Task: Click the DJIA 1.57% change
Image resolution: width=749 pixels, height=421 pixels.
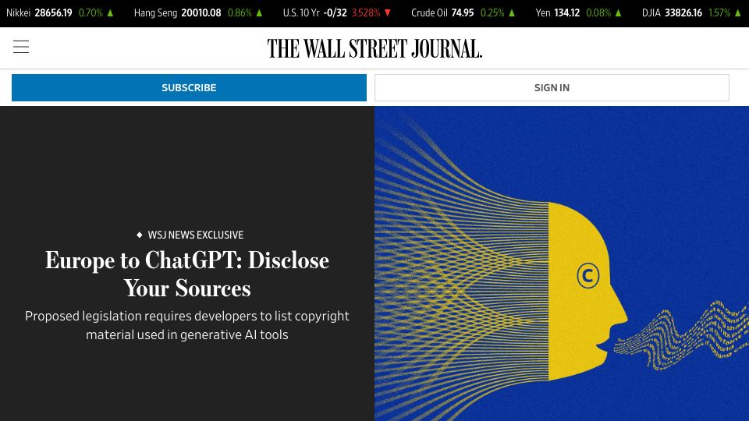Action: [719, 13]
